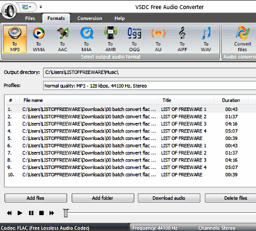Sort list by Duration column header
This screenshot has height=231, width=256.
point(231,100)
